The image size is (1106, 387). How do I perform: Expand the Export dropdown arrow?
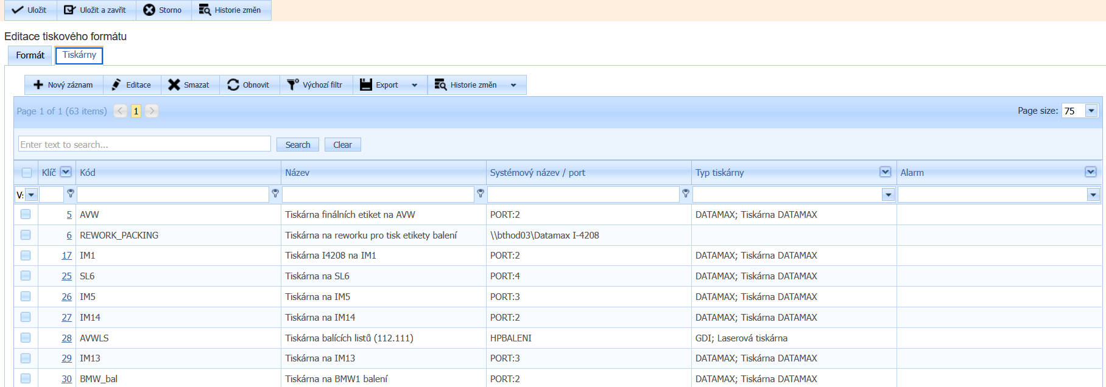[x=415, y=85]
